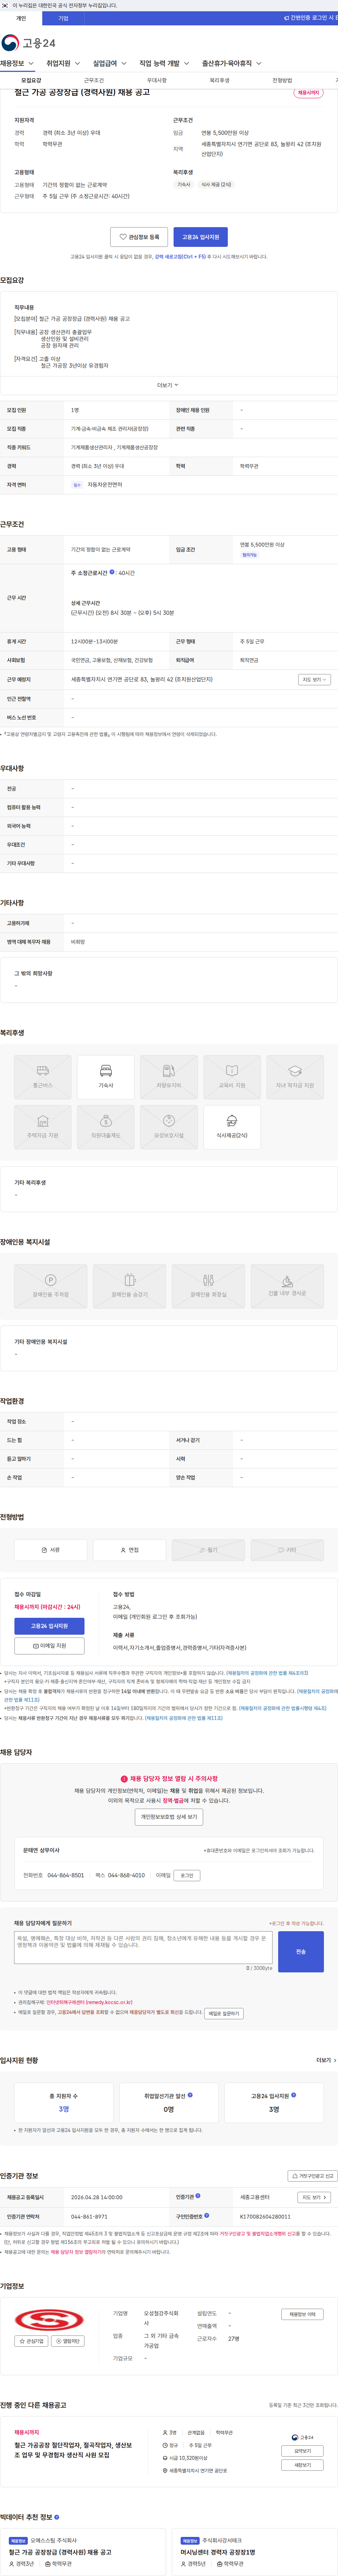
Task: Expand the 직업 능력 개발 menu
Action: (x=164, y=63)
